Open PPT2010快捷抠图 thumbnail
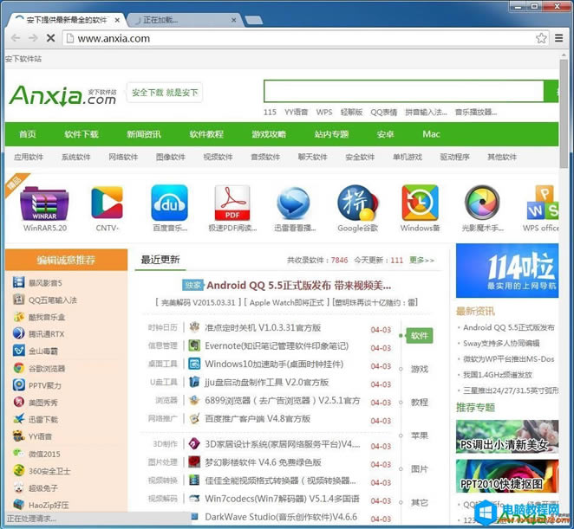Viewport: 574px width, 529px height. click(507, 476)
